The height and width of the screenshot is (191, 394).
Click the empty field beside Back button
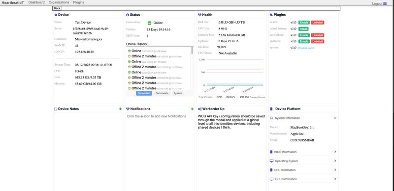coord(201,8)
